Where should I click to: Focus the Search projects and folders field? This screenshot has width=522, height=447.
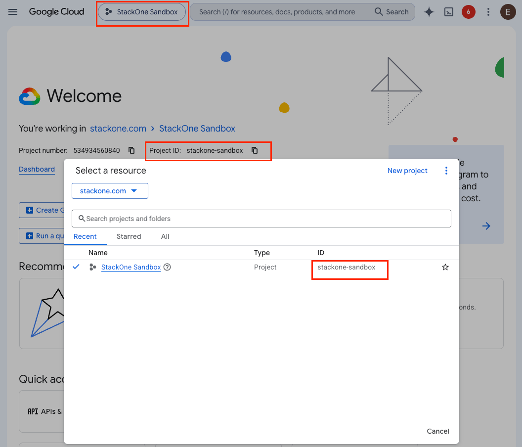pyautogui.click(x=261, y=219)
